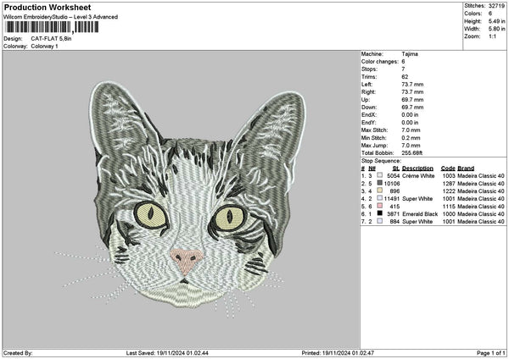The image size is (509, 359).
Task: Click the "Production Worksheet" title
Action: click(x=48, y=8)
